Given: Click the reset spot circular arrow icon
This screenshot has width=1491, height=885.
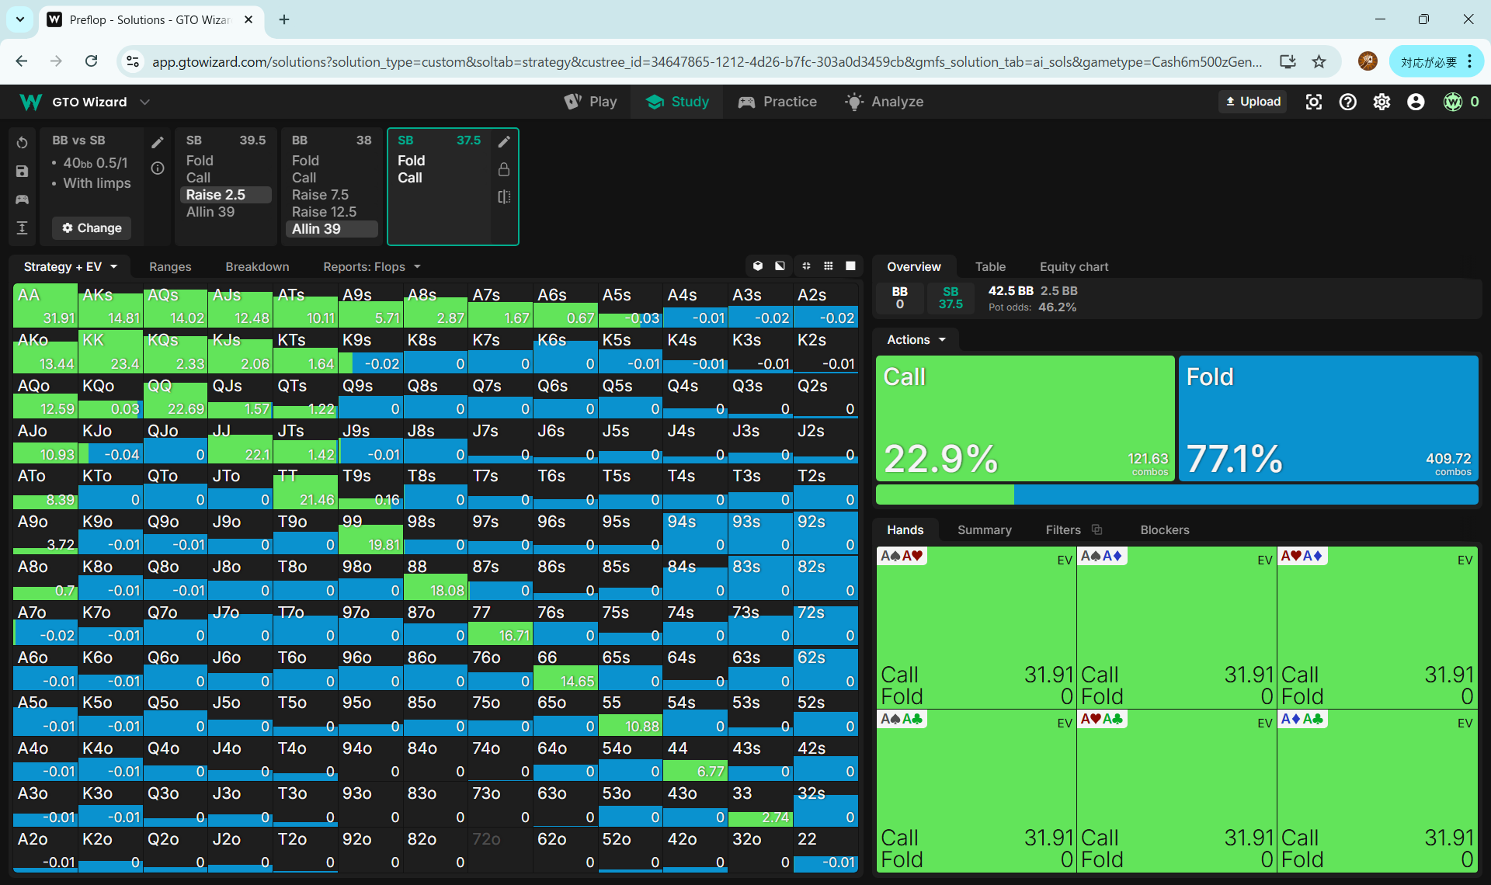Looking at the screenshot, I should (x=22, y=143).
